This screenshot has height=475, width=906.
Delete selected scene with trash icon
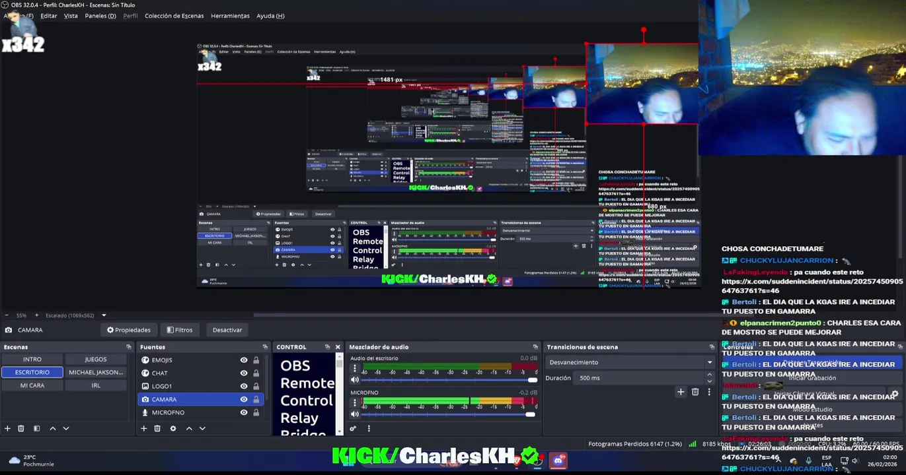pos(21,428)
